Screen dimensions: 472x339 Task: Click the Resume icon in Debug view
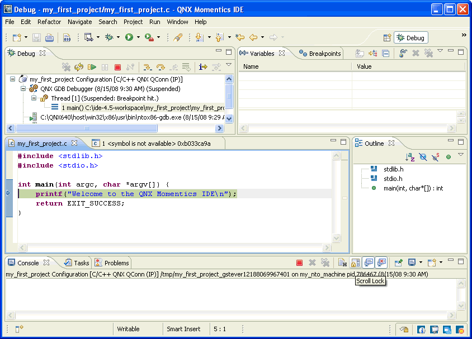point(91,66)
